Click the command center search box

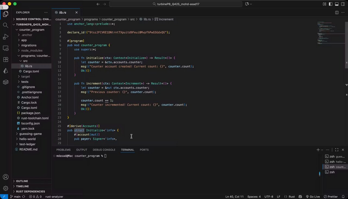[176, 4]
